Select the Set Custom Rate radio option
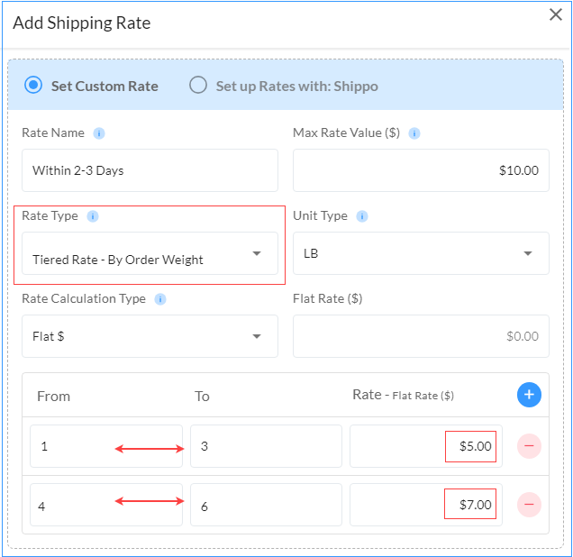Image resolution: width=573 pixels, height=557 pixels. point(33,86)
